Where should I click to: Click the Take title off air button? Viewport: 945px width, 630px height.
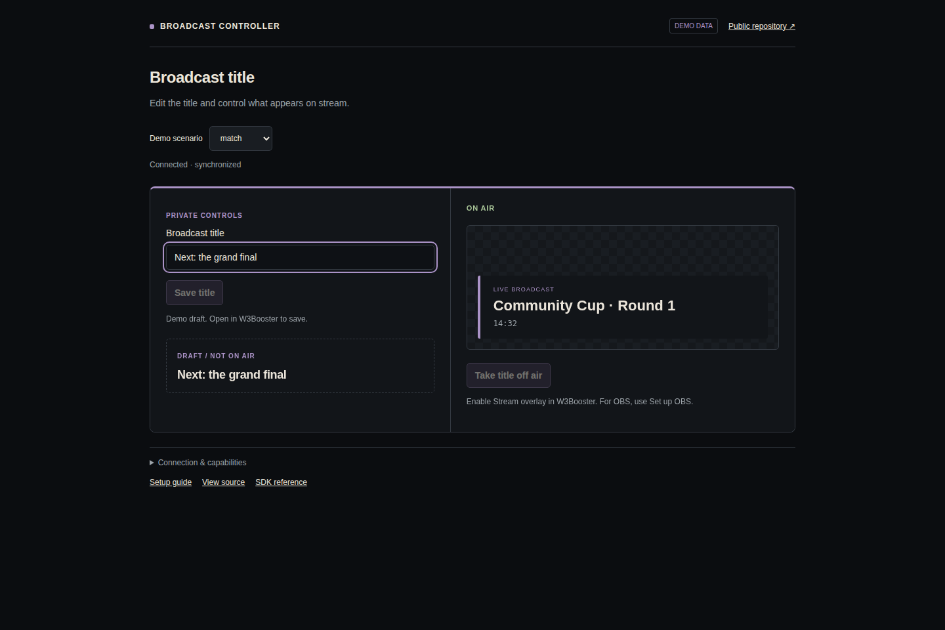coord(508,375)
